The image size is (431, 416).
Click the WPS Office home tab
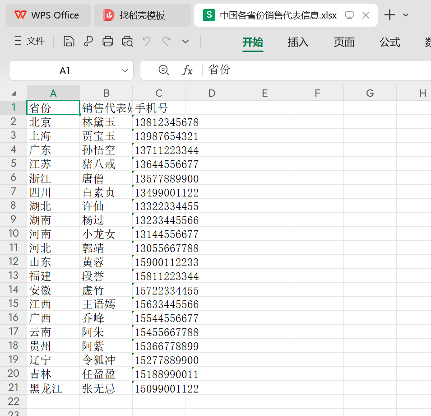(x=47, y=15)
